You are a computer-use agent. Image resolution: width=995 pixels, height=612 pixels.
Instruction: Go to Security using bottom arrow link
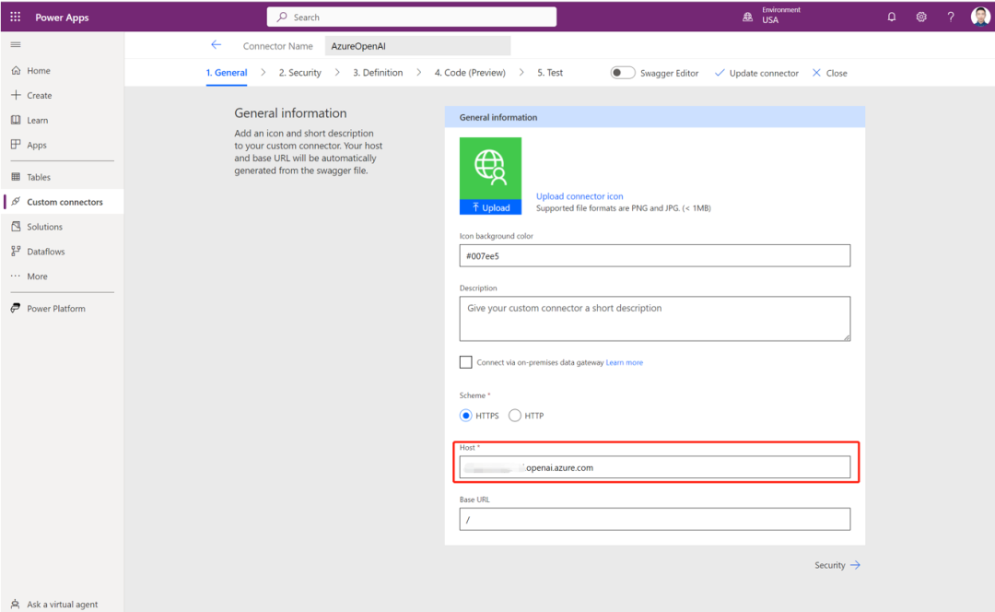(x=837, y=565)
